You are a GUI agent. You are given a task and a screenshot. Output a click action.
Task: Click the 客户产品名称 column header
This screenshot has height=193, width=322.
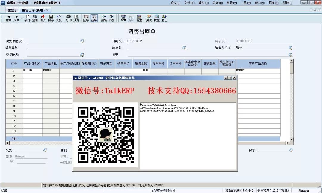(258, 63)
